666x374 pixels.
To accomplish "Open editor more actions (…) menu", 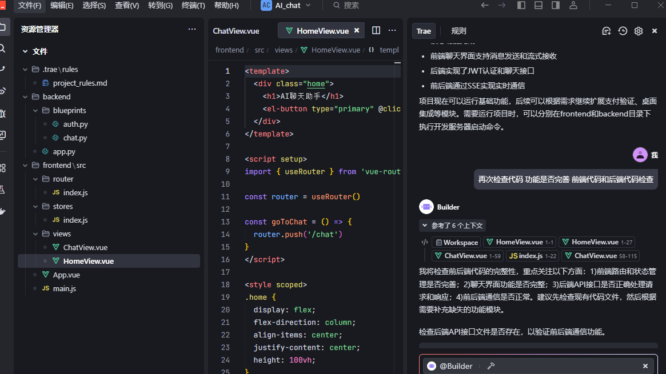I will (392, 30).
